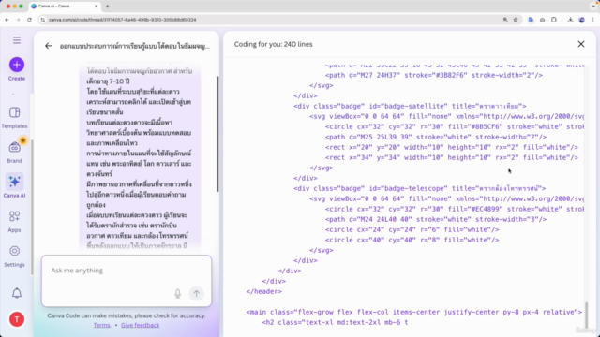The image size is (600, 337).
Task: Open browser three-dot menu
Action: click(593, 20)
